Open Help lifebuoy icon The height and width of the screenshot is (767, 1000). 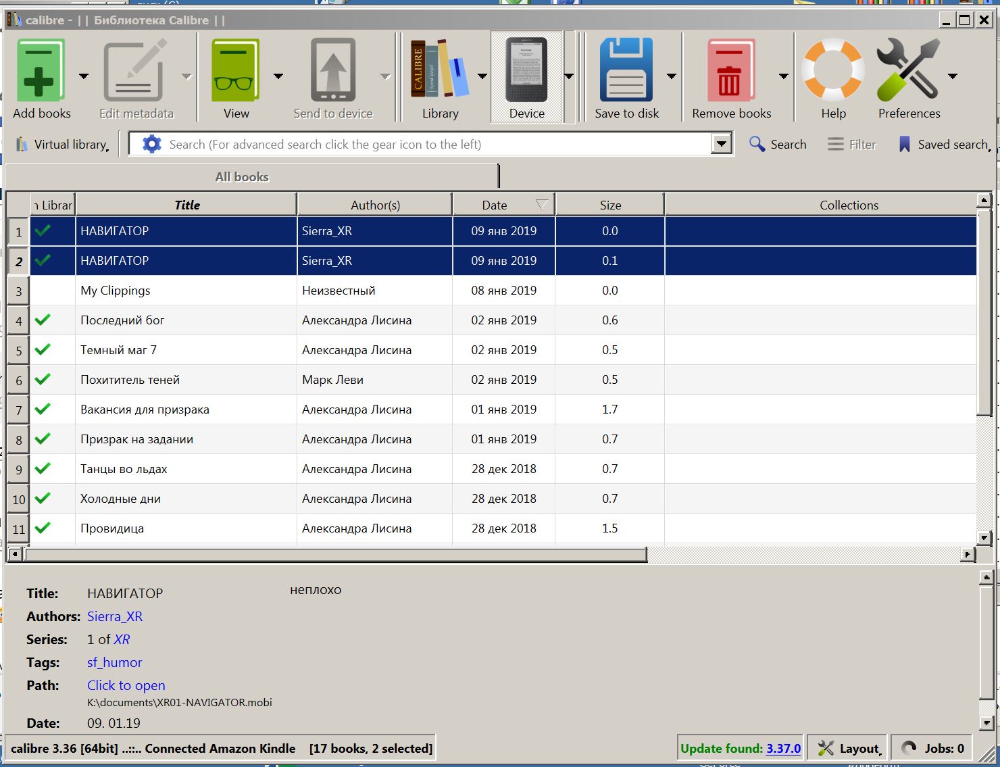pos(833,71)
